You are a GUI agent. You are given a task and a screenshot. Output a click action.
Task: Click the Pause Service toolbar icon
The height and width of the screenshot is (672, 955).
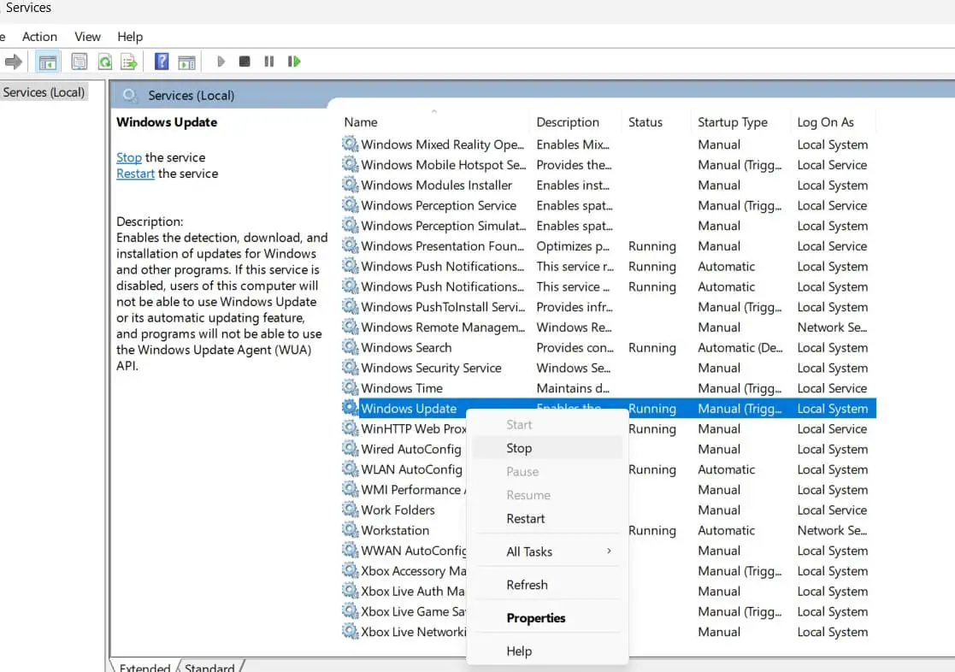coord(269,62)
